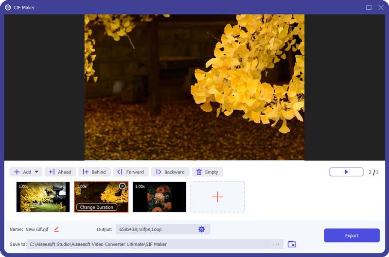Open the output folder via folder icon

pyautogui.click(x=292, y=244)
